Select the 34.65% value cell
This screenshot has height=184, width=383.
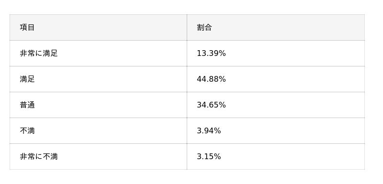click(x=211, y=105)
